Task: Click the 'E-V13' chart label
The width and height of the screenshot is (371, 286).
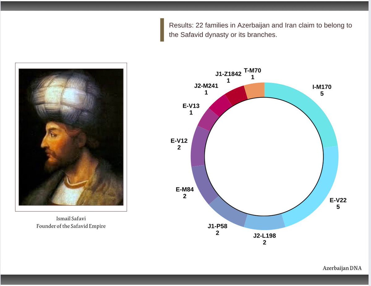Action: point(191,106)
